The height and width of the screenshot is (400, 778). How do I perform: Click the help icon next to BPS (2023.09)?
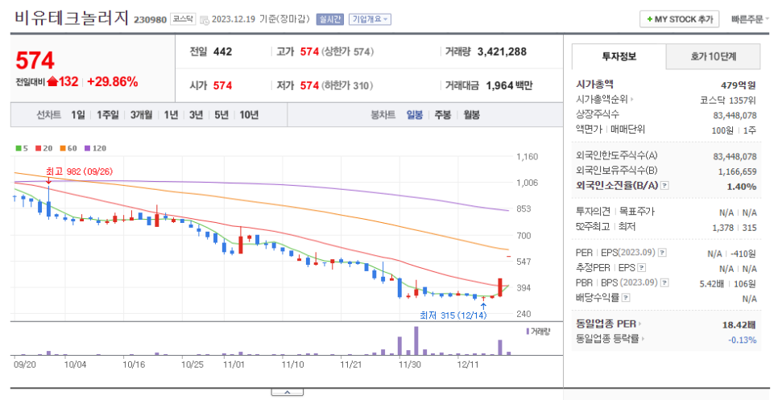[x=665, y=282]
